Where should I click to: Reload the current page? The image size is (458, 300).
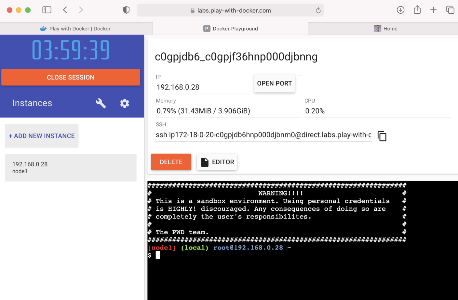pyautogui.click(x=318, y=10)
